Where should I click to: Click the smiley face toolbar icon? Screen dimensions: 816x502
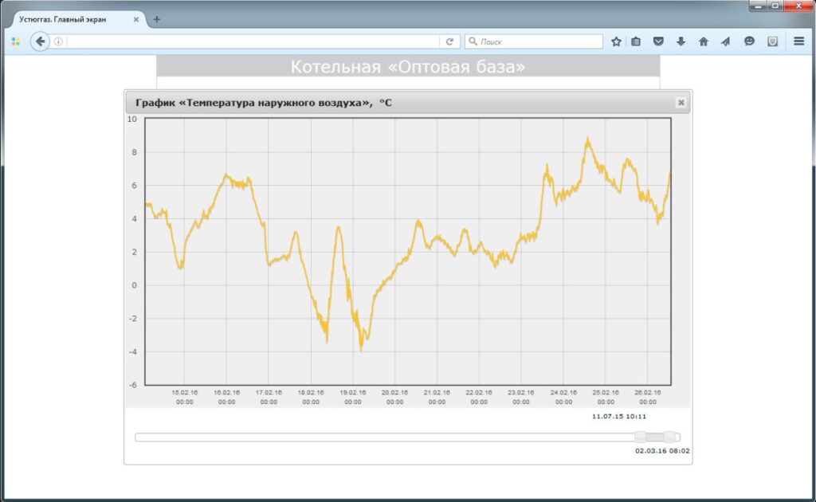pos(749,41)
